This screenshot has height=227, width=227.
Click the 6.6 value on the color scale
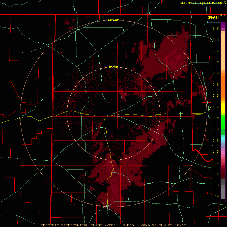point(216,73)
